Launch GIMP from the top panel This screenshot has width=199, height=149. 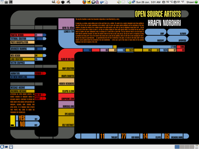click(x=53, y=2)
